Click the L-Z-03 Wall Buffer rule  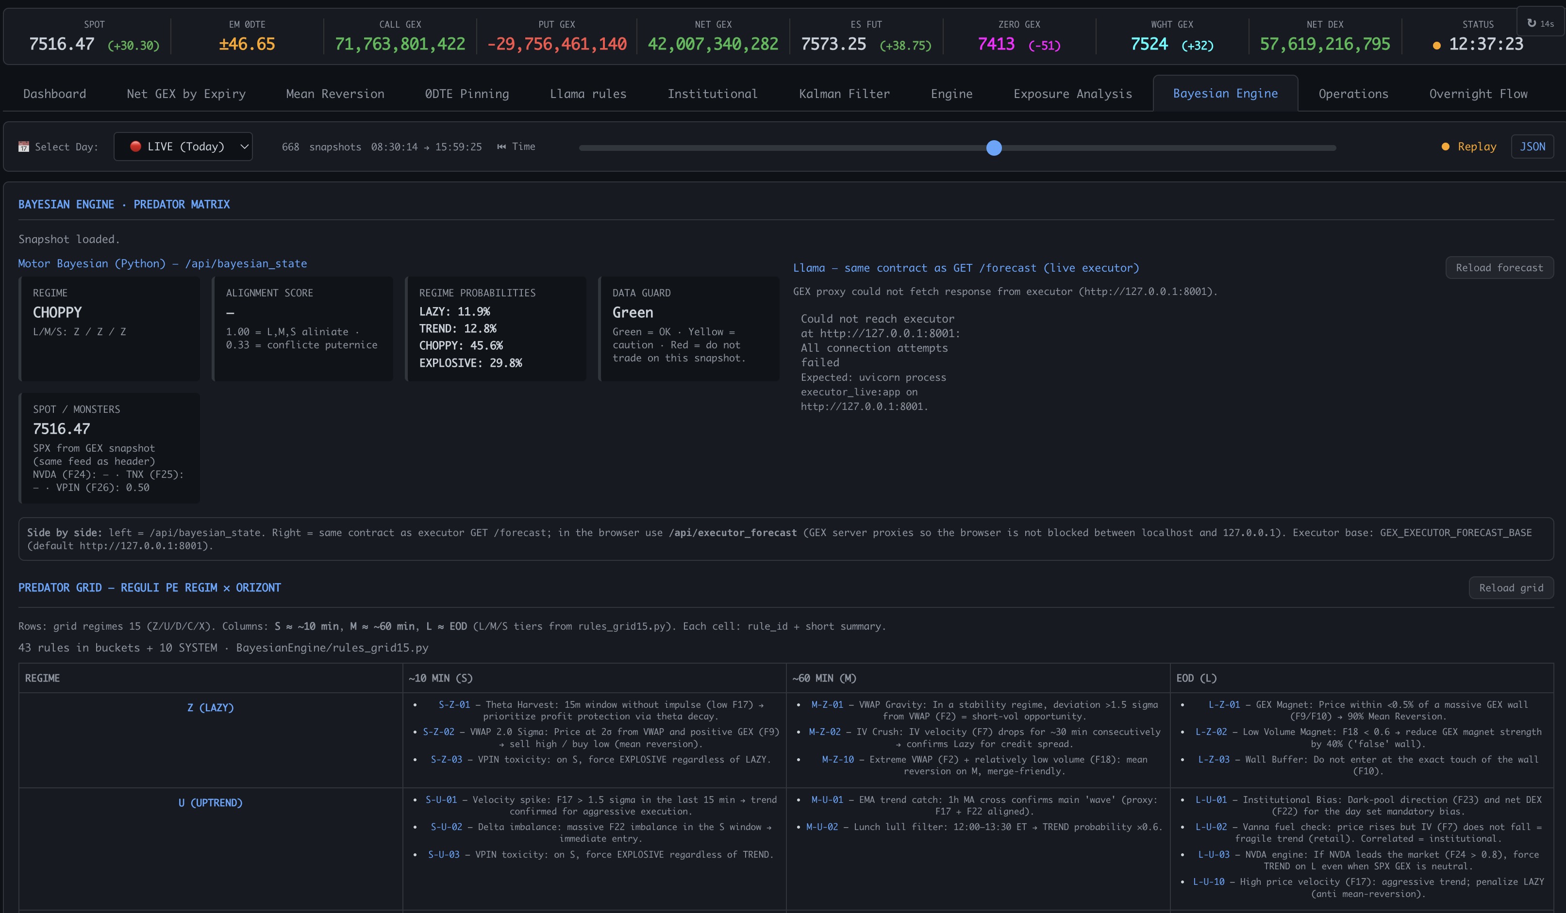coord(1214,759)
